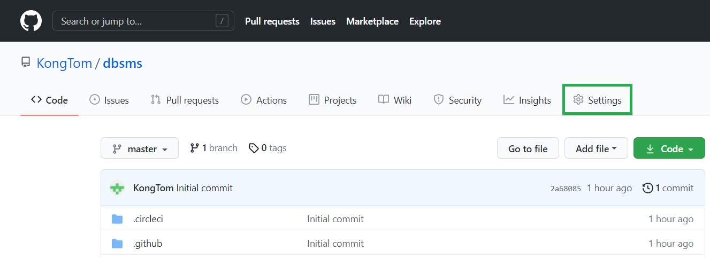Click the branch icon beside 1 branch

[195, 148]
